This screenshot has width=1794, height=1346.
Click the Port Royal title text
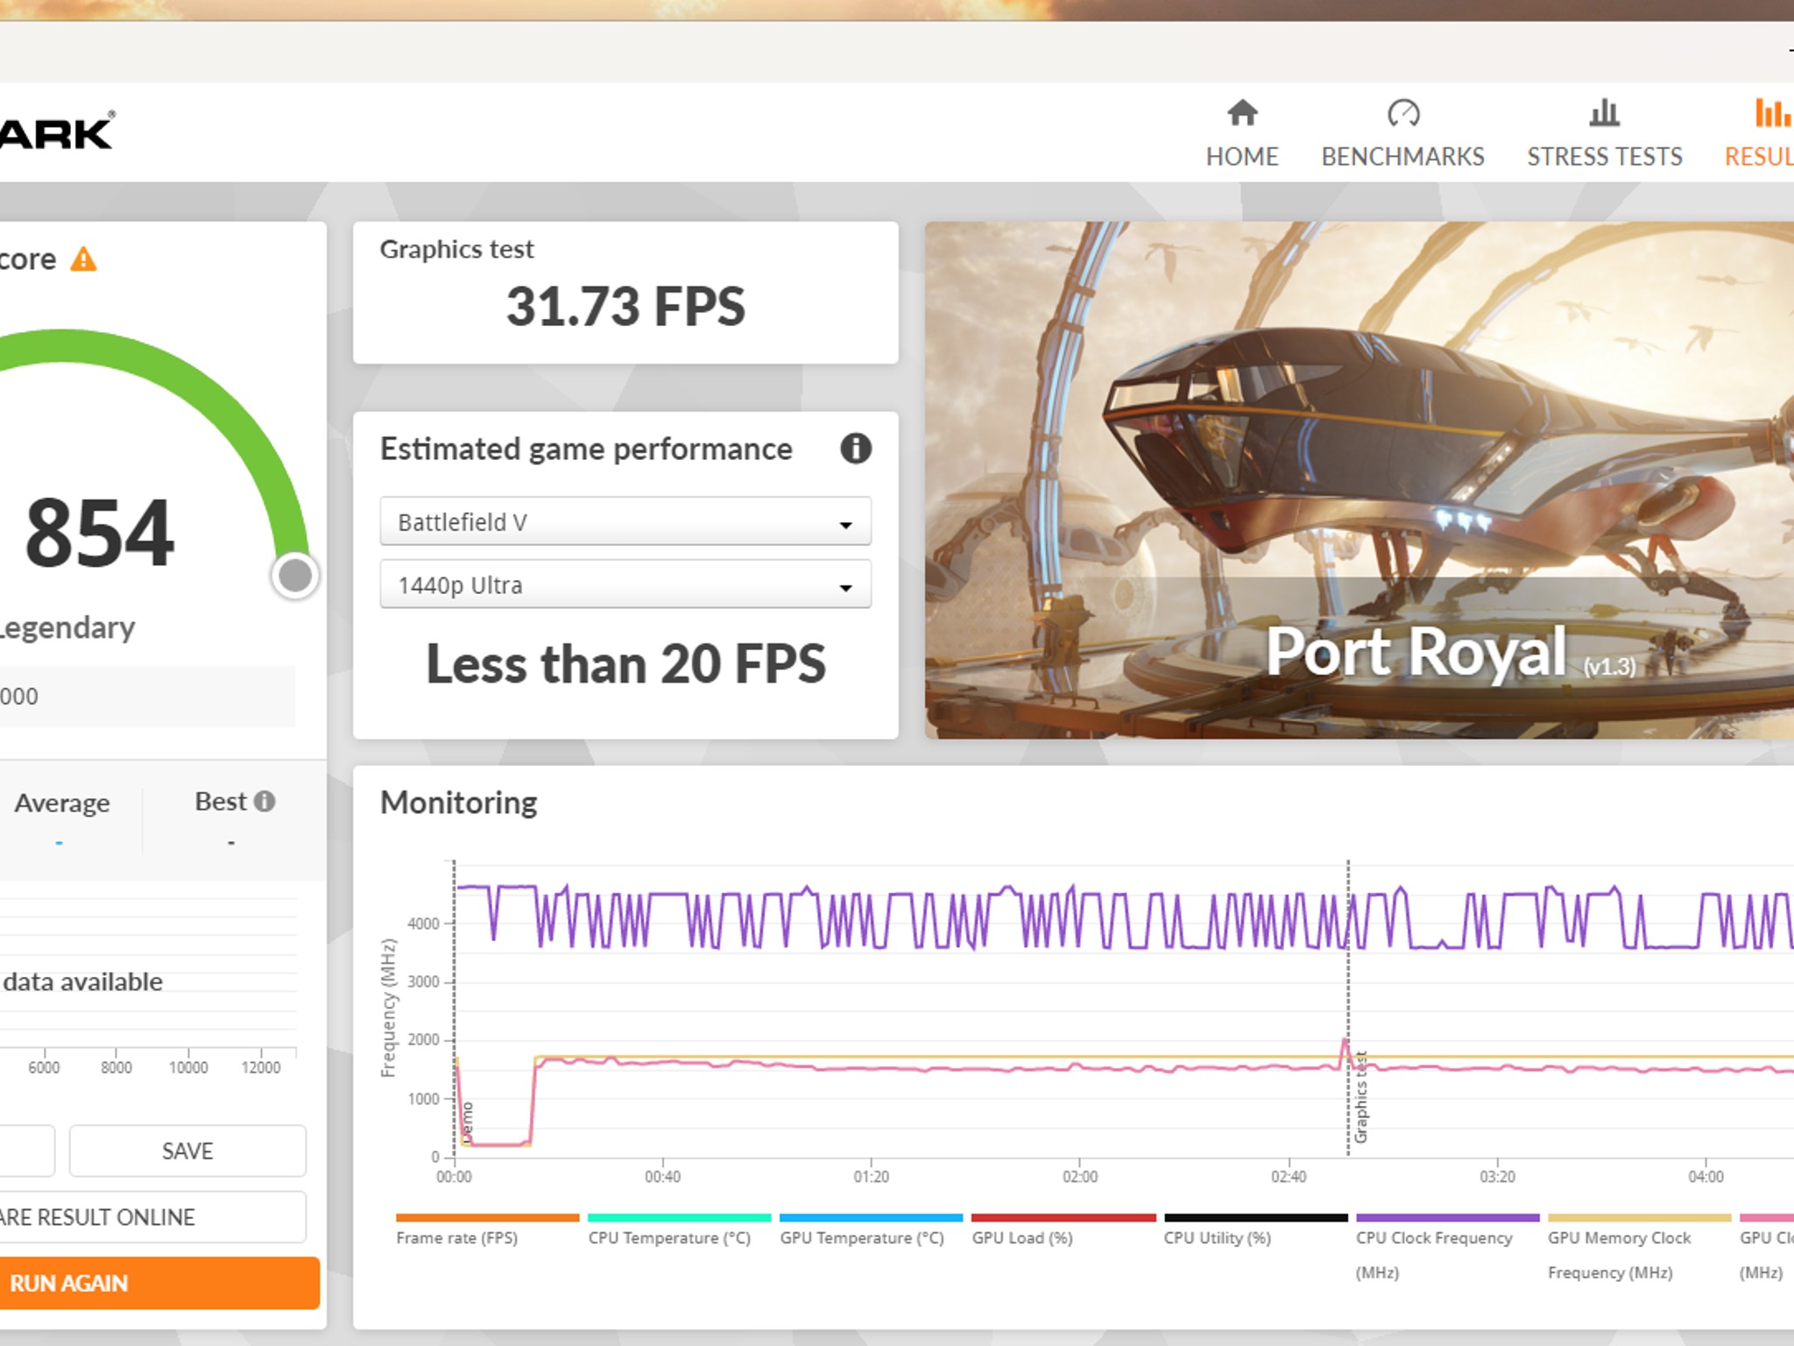tap(1416, 652)
